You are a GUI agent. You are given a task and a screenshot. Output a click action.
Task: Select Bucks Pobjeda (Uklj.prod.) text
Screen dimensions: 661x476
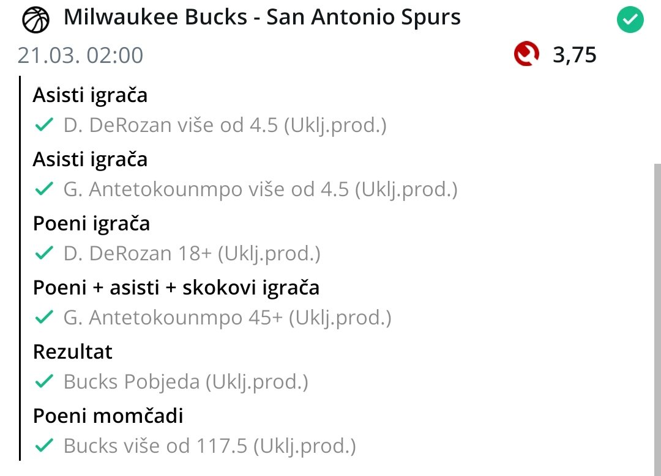(186, 382)
